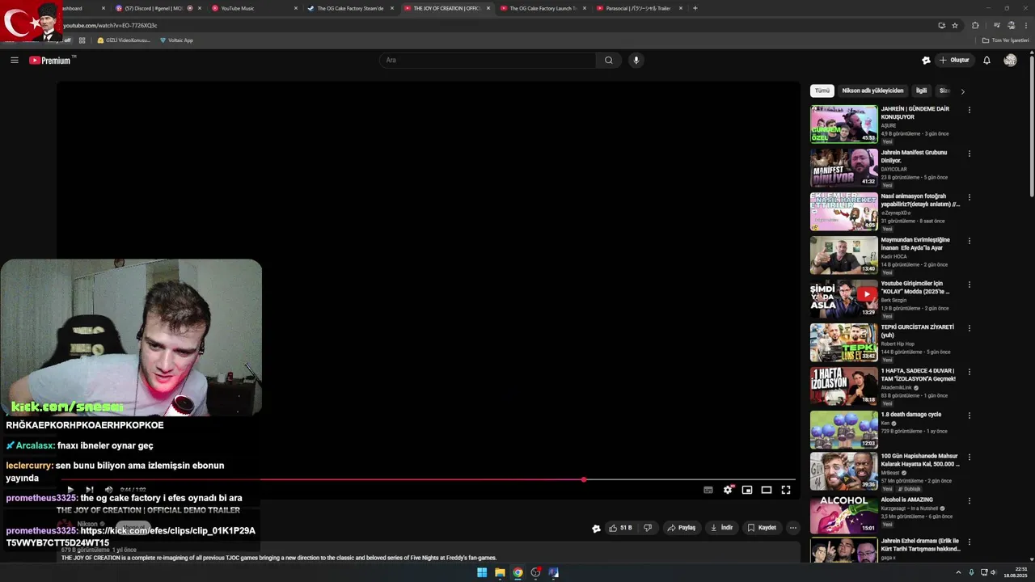This screenshot has width=1035, height=582.
Task: Open the Voltaic App bookmark
Action: tap(176, 40)
